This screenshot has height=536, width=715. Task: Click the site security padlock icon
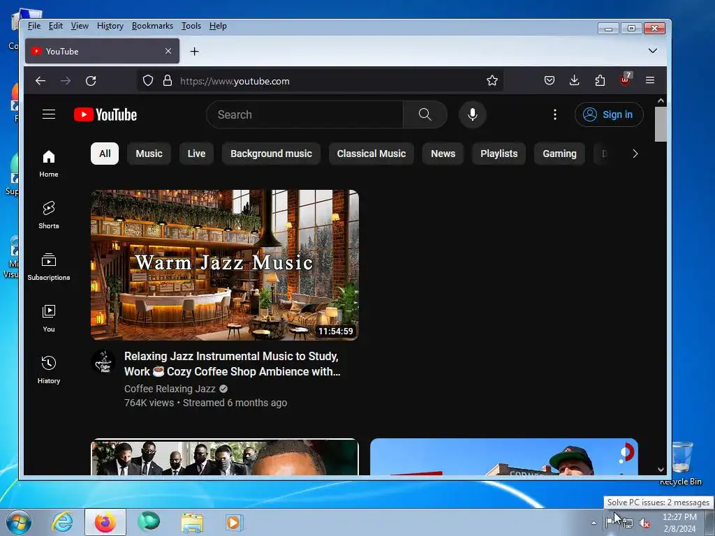pos(168,81)
